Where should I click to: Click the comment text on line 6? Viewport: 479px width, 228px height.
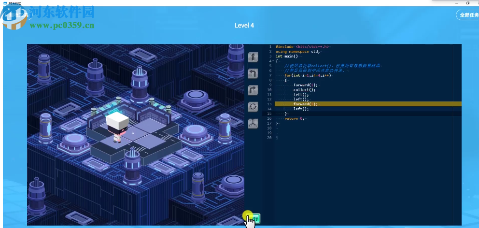(x=315, y=71)
